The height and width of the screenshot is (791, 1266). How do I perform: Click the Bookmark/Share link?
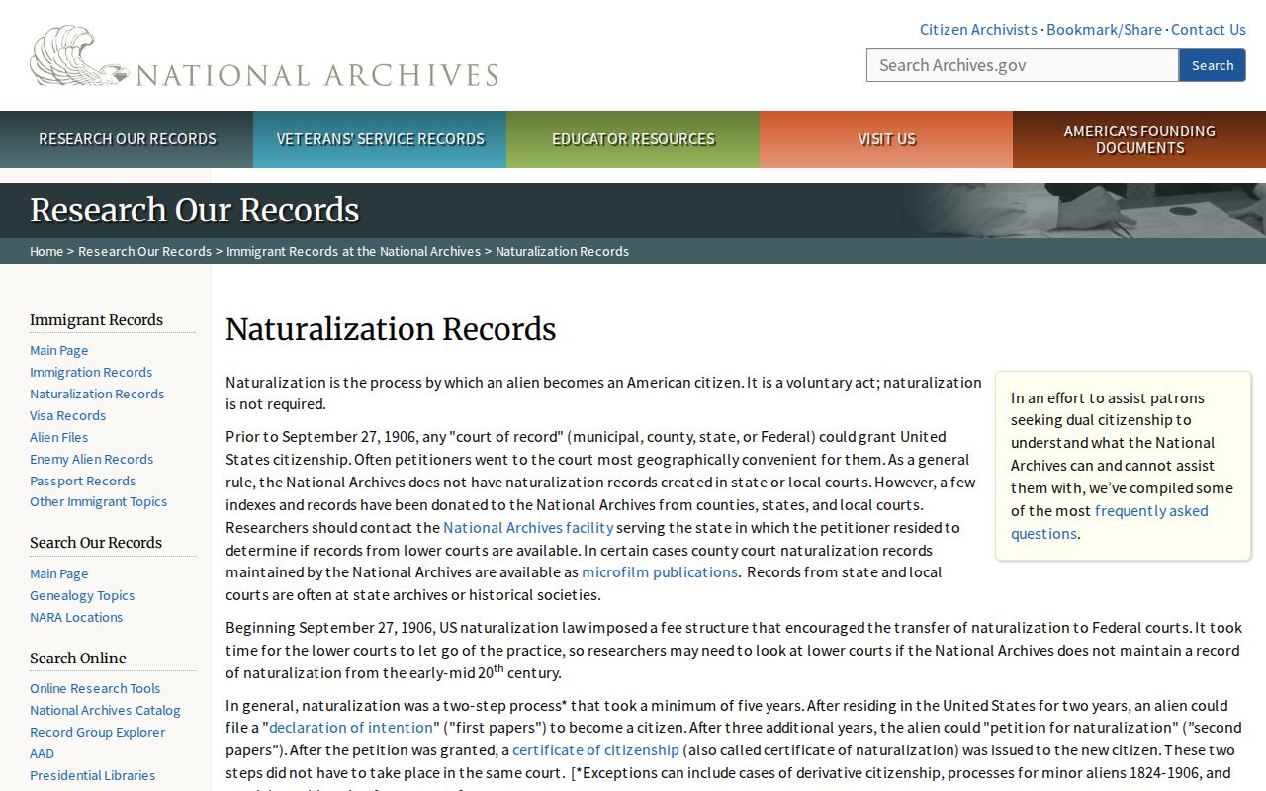pyautogui.click(x=1104, y=30)
